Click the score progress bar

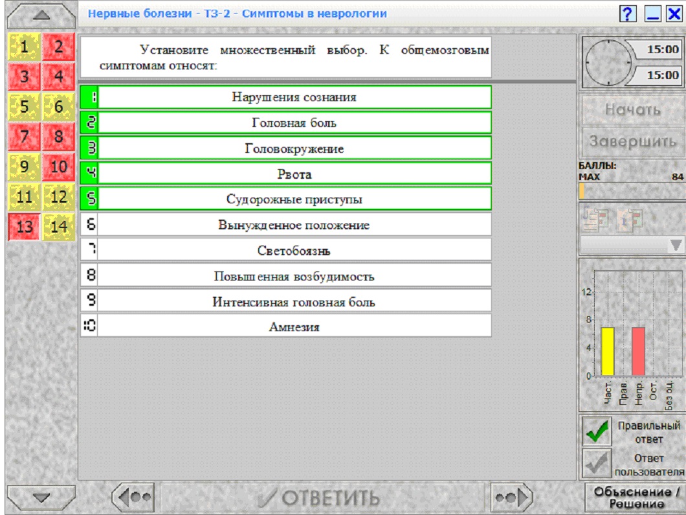[632, 191]
